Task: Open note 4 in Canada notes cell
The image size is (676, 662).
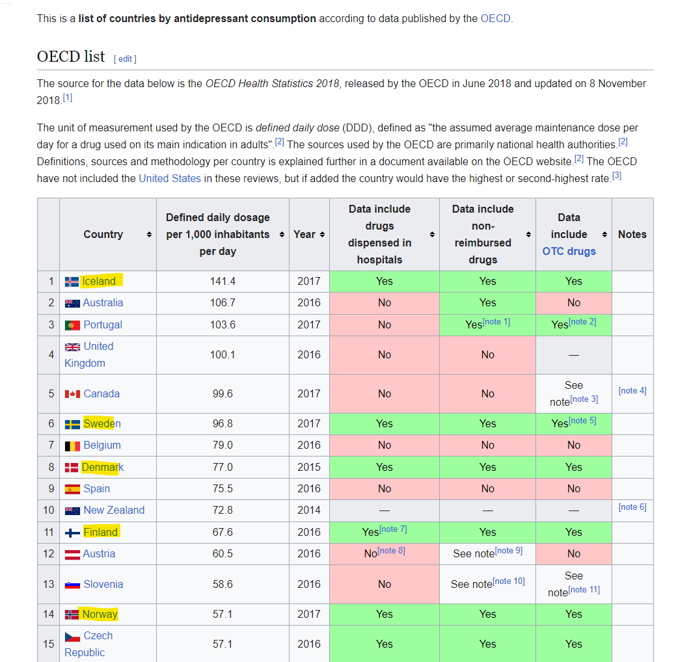Action: [x=632, y=391]
